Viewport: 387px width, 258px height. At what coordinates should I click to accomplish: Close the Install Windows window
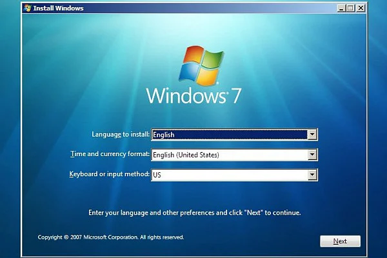361,8
